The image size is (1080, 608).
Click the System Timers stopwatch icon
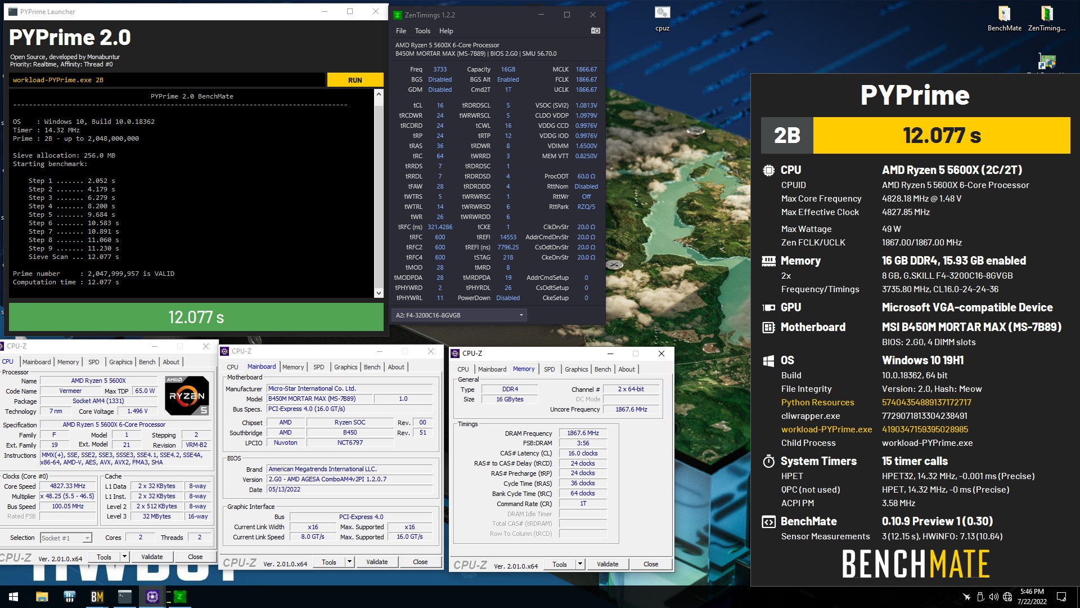(x=768, y=461)
